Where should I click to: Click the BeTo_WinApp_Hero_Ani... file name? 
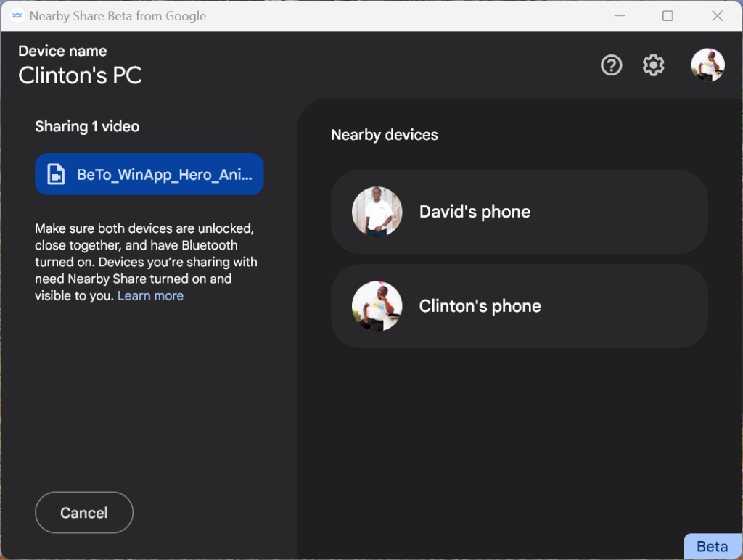tap(165, 174)
